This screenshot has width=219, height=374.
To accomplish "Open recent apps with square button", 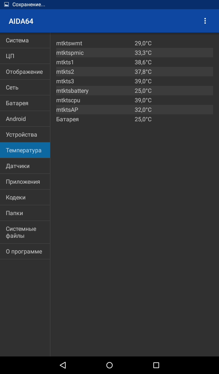I will click(156, 365).
